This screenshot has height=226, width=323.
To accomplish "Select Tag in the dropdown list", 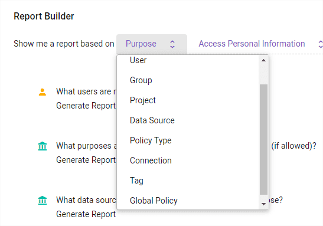I will click(x=187, y=181).
